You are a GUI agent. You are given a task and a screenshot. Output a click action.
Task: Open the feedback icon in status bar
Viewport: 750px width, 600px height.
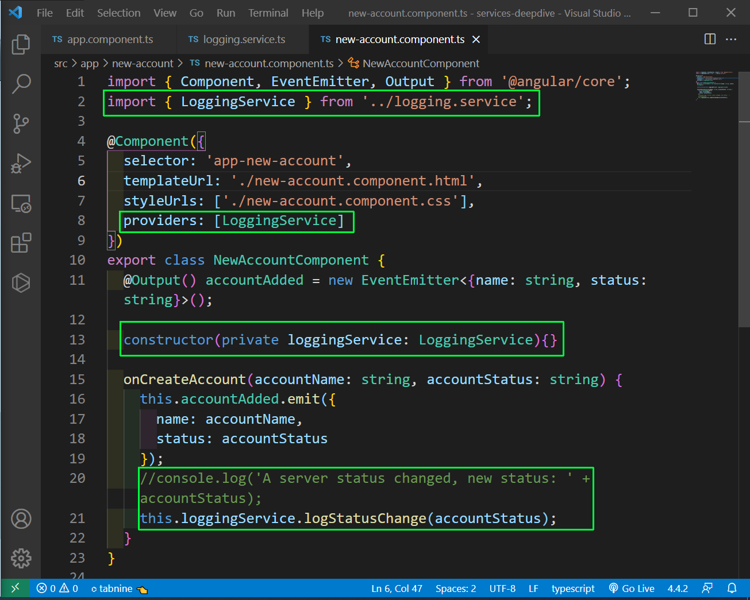(707, 589)
